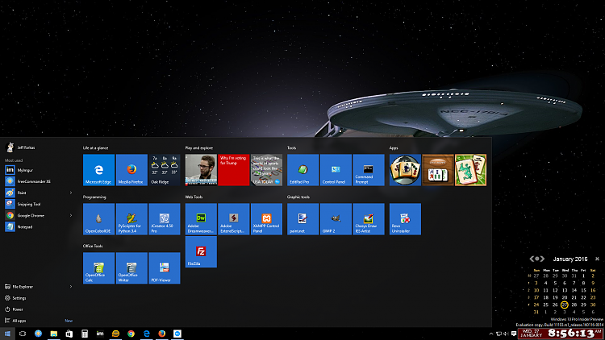Open the OpenOffice Calc tile
This screenshot has width=605, height=340.
[x=98, y=268]
